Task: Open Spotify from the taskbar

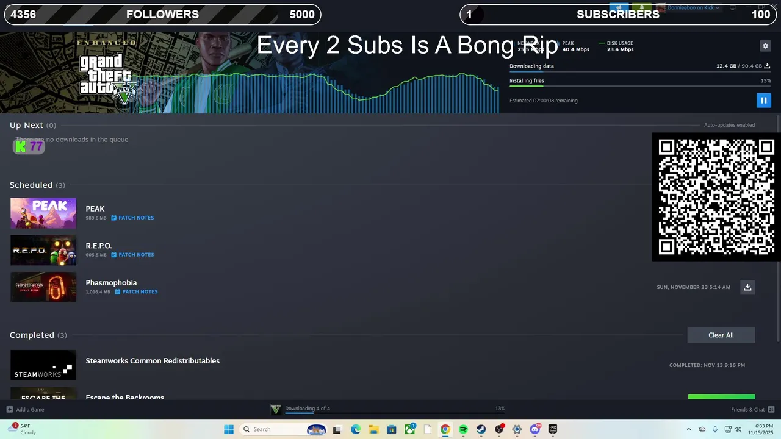Action: point(463,429)
